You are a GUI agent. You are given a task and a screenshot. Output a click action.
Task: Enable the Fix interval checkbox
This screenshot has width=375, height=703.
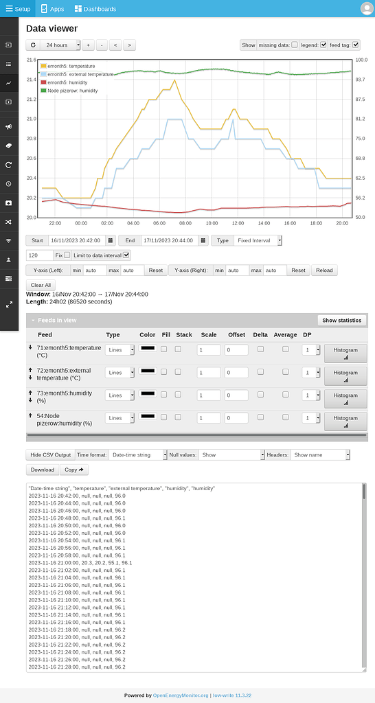67,255
